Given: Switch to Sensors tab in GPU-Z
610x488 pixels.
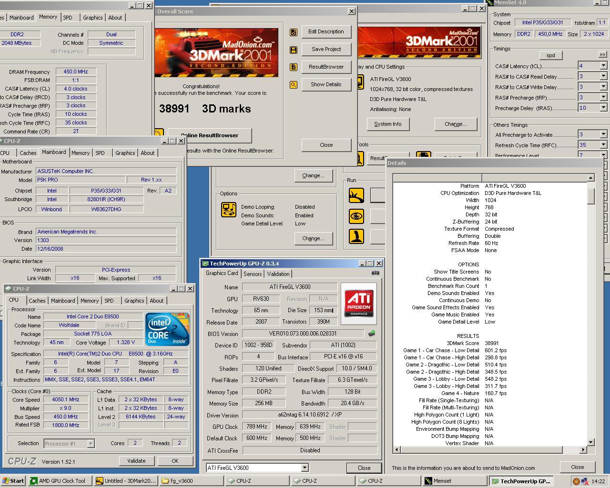Looking at the screenshot, I should click(253, 274).
